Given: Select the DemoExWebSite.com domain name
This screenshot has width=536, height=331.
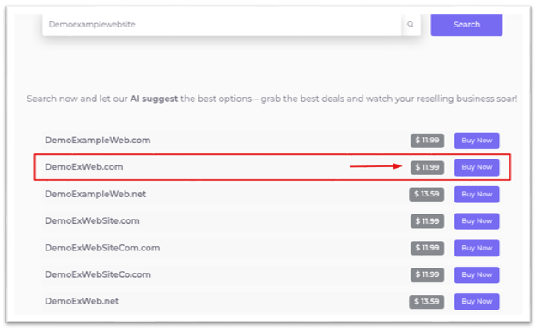Looking at the screenshot, I should tap(92, 220).
